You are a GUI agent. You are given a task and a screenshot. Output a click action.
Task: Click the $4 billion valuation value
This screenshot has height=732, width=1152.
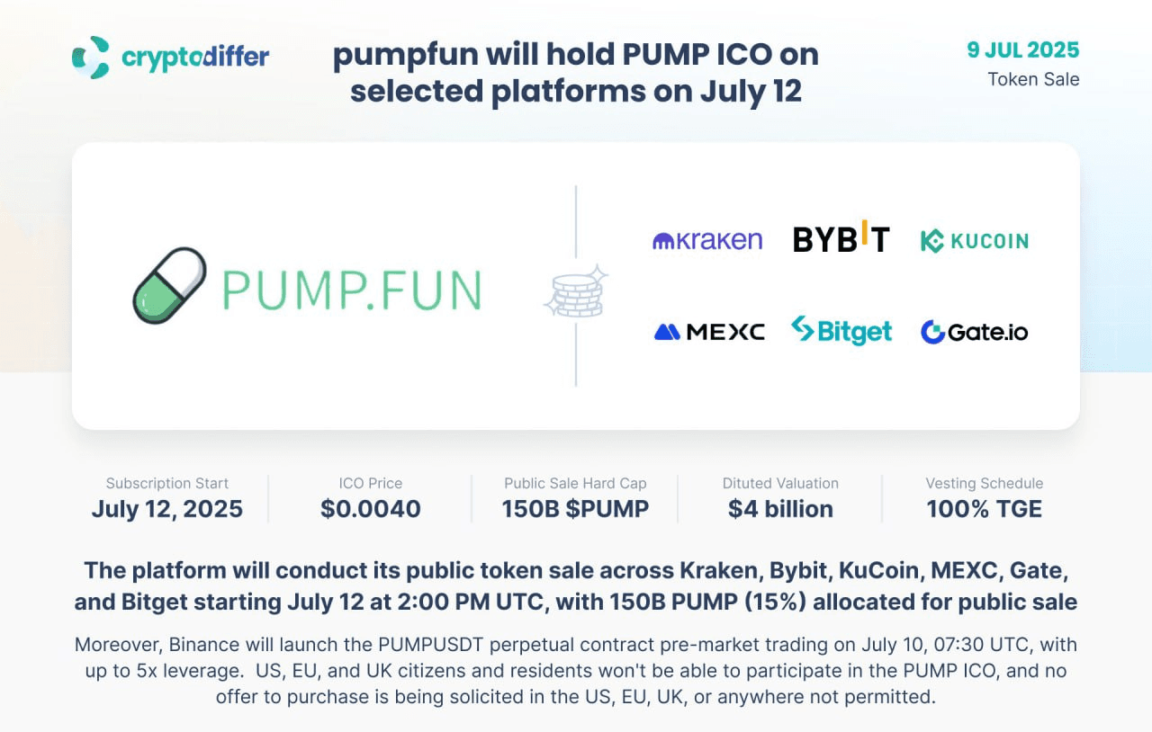click(780, 509)
